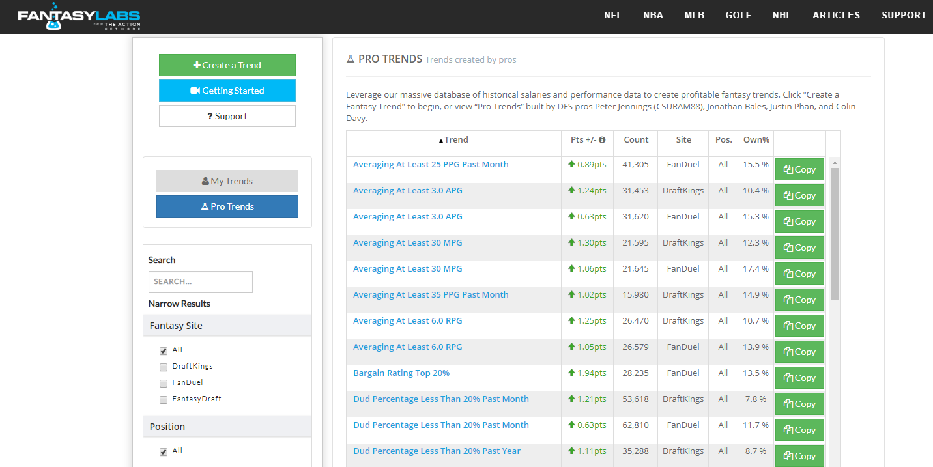This screenshot has height=467, width=933.
Task: Toggle the Fantasy Site All checkbox
Action: [164, 351]
